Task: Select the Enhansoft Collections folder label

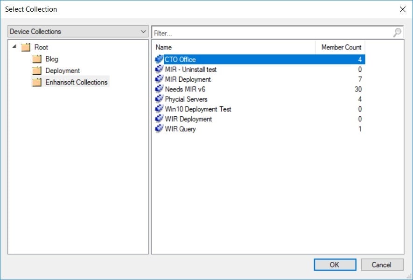Action: point(77,82)
